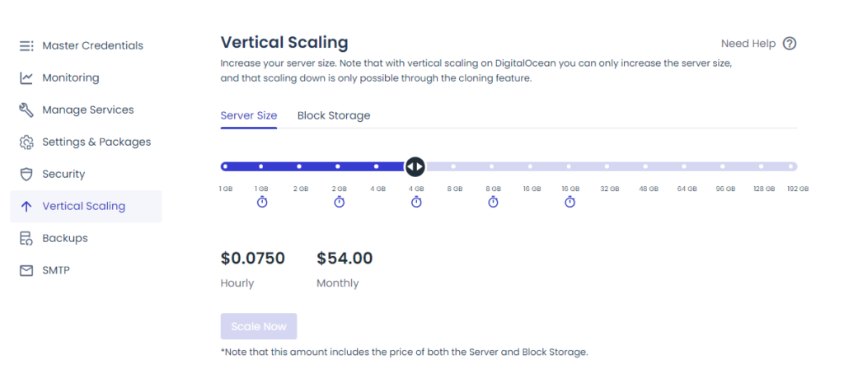Select the 192 GB point on slider
The height and width of the screenshot is (378, 844).
pyautogui.click(x=791, y=166)
